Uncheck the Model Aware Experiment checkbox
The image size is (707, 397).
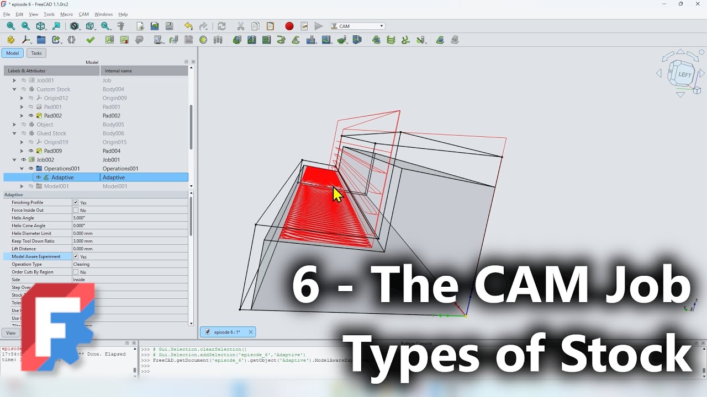[76, 256]
